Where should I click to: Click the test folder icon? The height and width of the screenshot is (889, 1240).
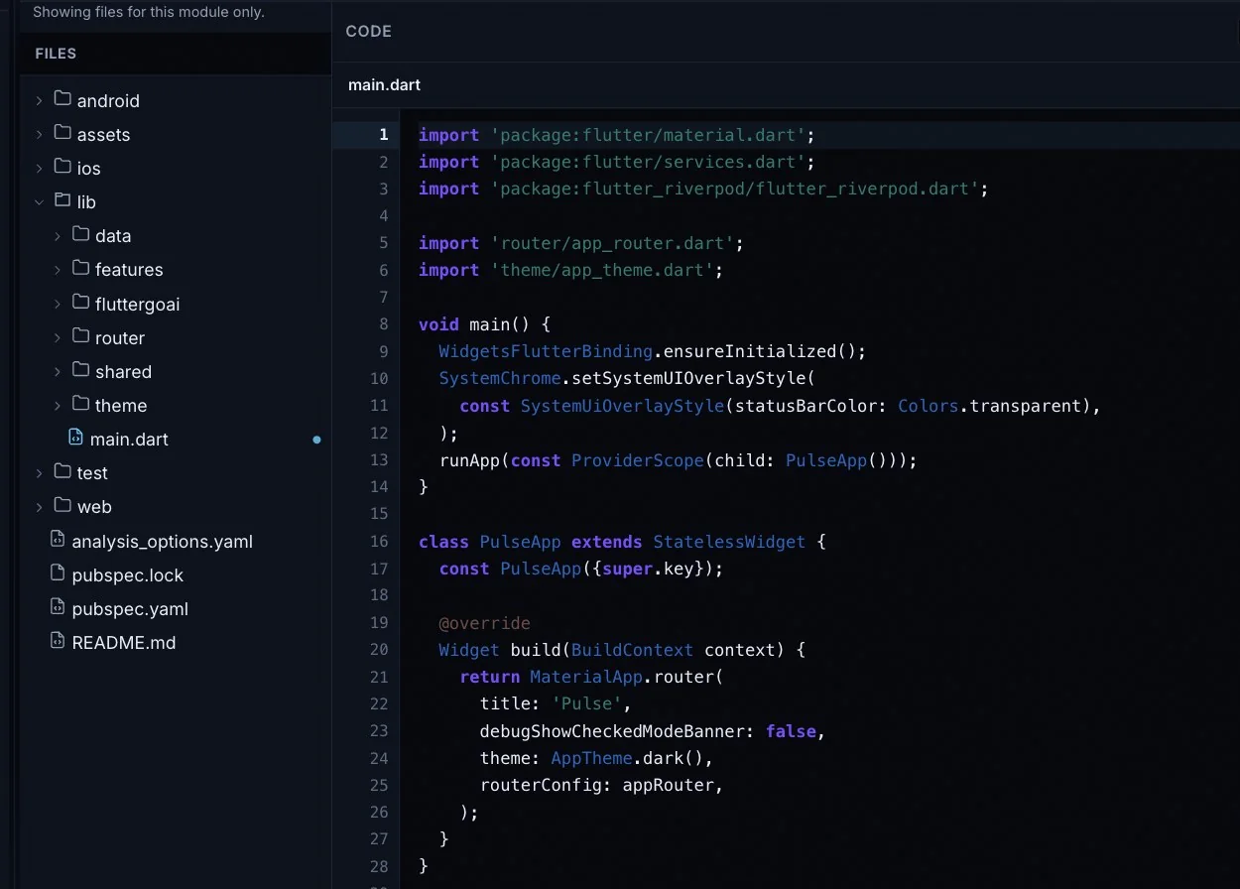pyautogui.click(x=62, y=471)
